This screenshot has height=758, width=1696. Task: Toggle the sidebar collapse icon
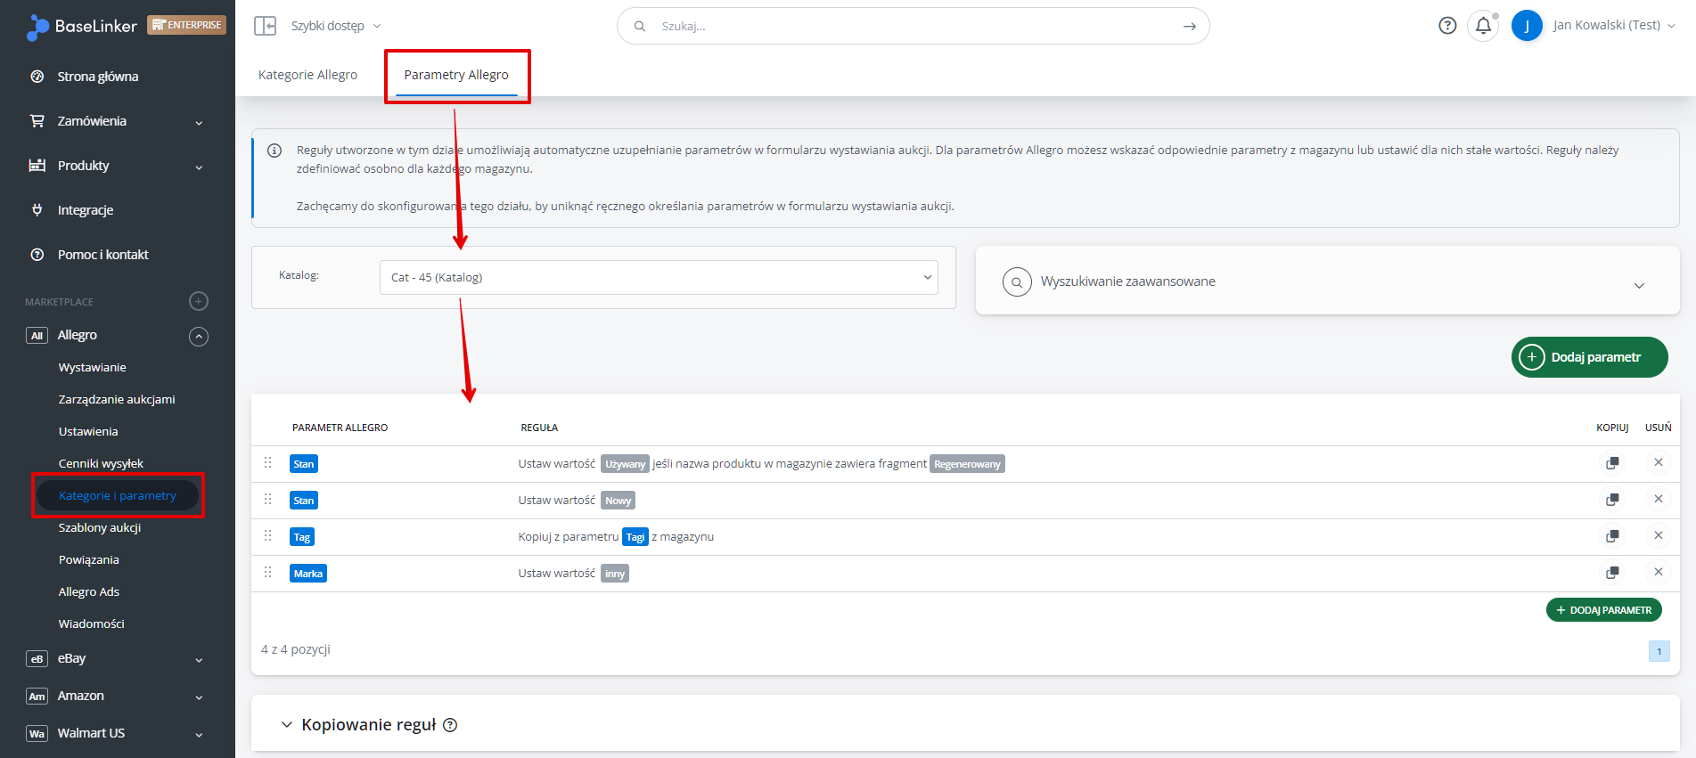(x=265, y=26)
